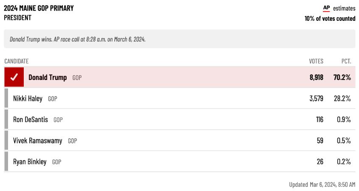
Task: Select the Donald Trump candidate name
Action: [x=48, y=77]
